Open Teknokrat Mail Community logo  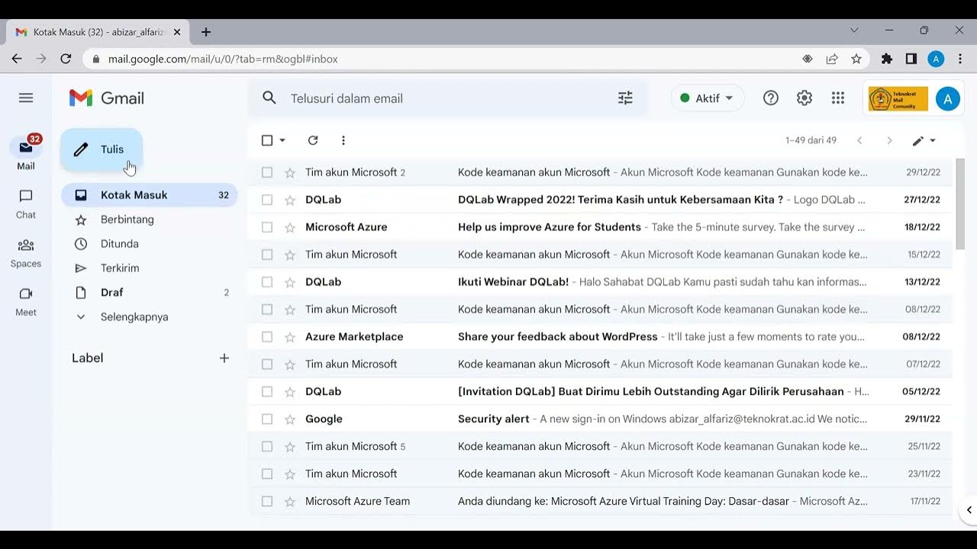(898, 98)
